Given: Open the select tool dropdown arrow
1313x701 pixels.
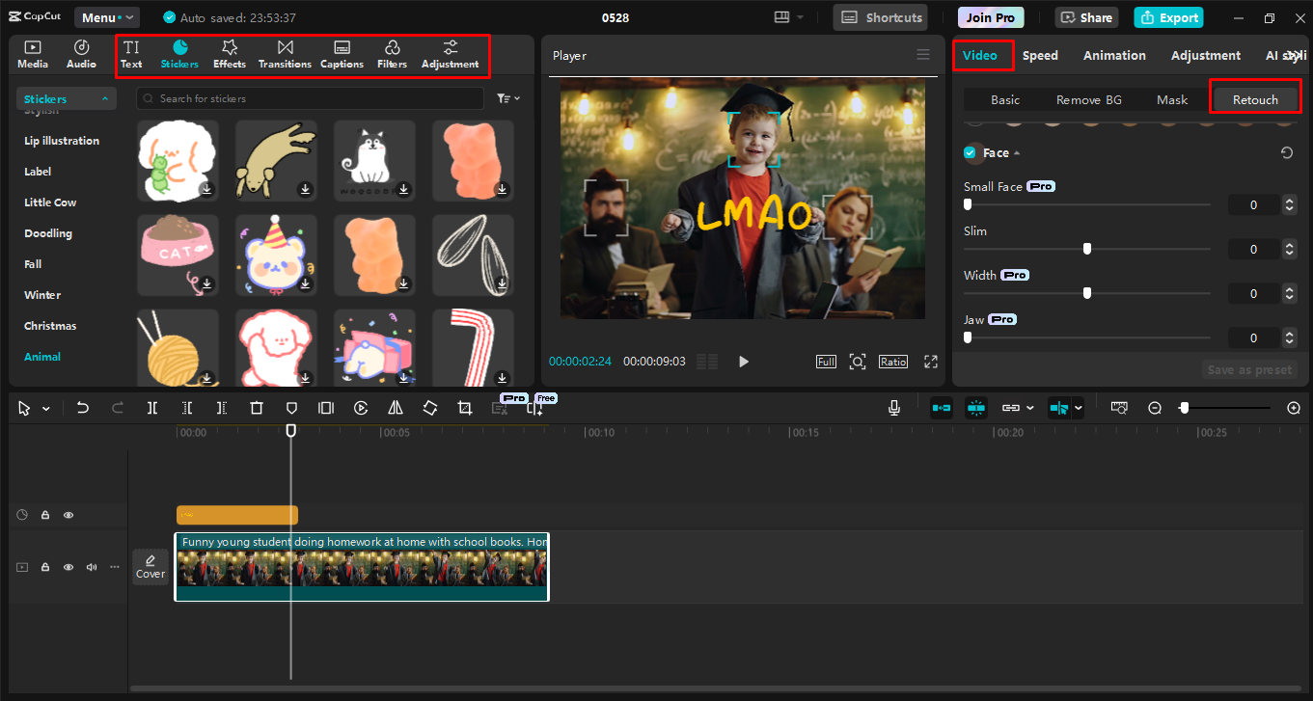Looking at the screenshot, I should point(45,409).
